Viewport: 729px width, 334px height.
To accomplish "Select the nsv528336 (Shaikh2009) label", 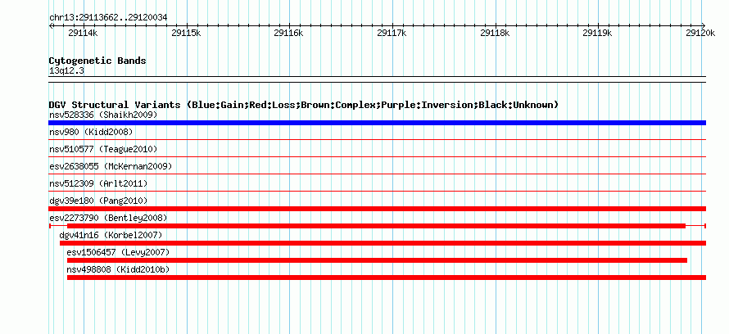I will pyautogui.click(x=103, y=115).
